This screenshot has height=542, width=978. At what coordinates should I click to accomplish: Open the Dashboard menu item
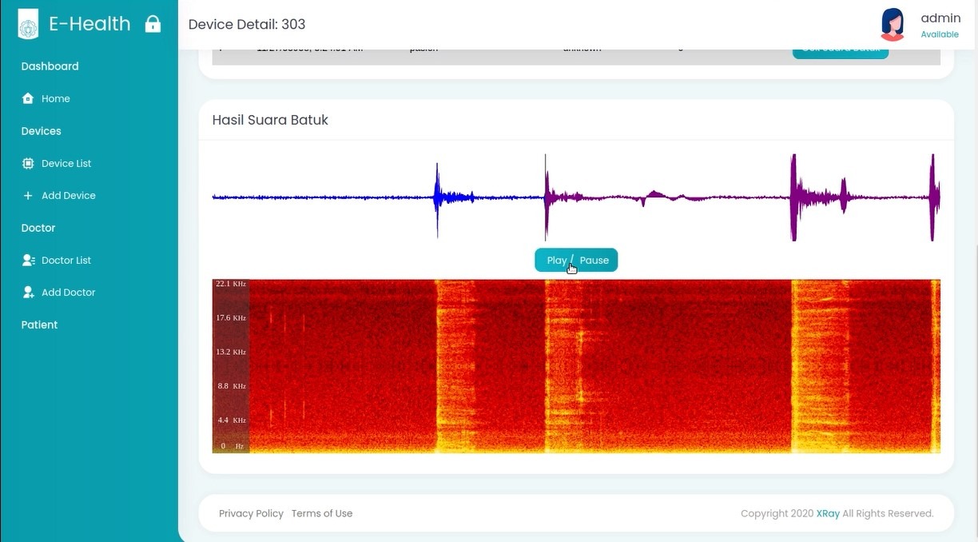(50, 66)
